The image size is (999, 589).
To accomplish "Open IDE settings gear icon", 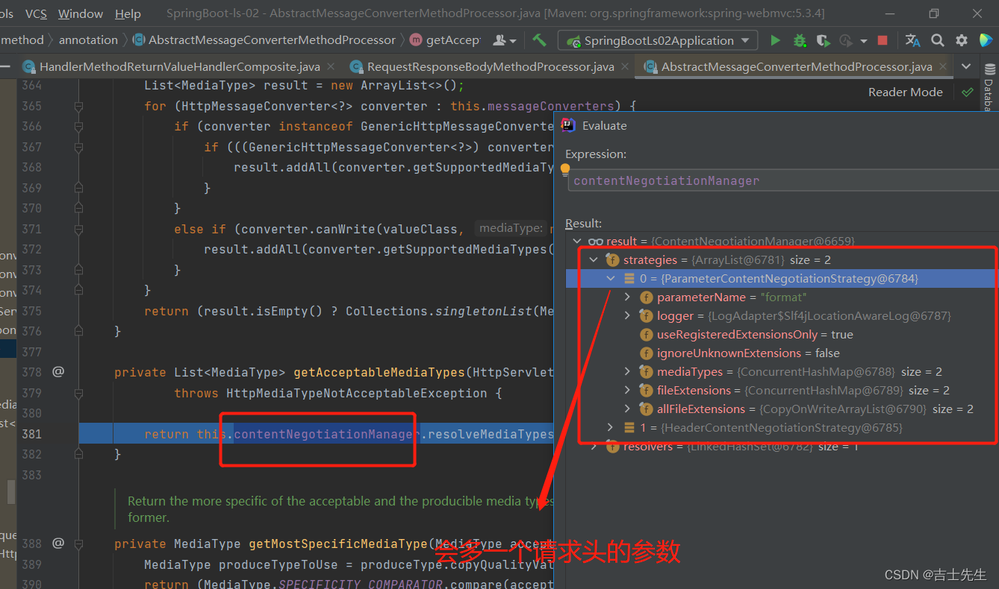I will tap(962, 40).
